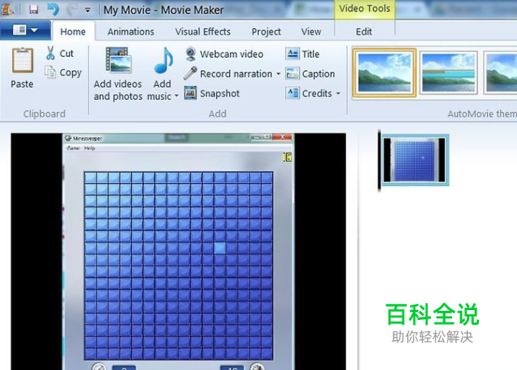Viewport: 517px width, 370px height.
Task: Go to the Project ribbon tab
Action: click(x=266, y=31)
